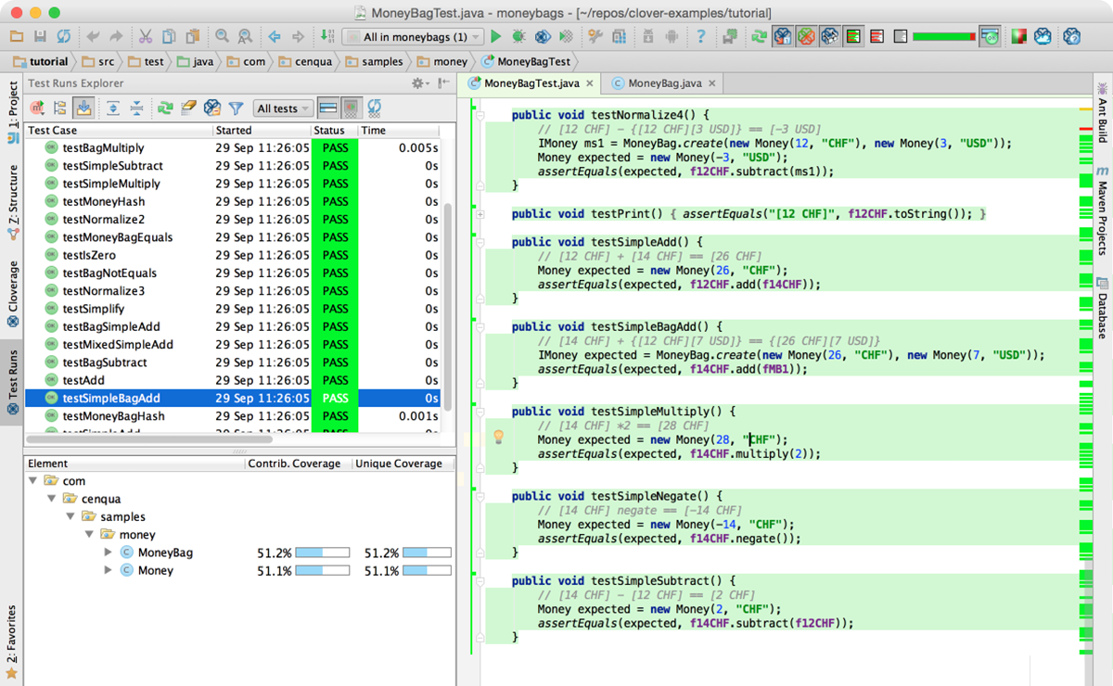Click the 'Started' column header

point(233,131)
